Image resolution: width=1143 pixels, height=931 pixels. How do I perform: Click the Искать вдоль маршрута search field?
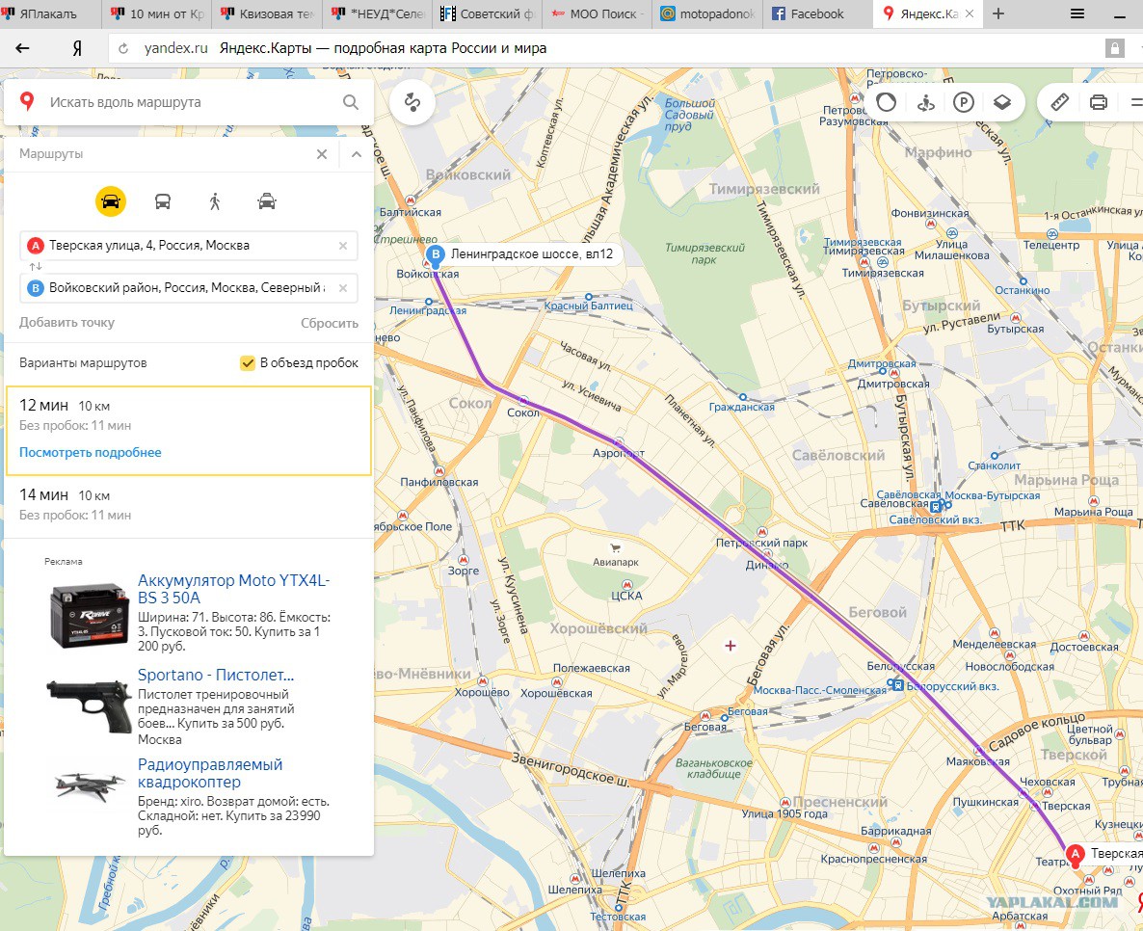click(190, 102)
